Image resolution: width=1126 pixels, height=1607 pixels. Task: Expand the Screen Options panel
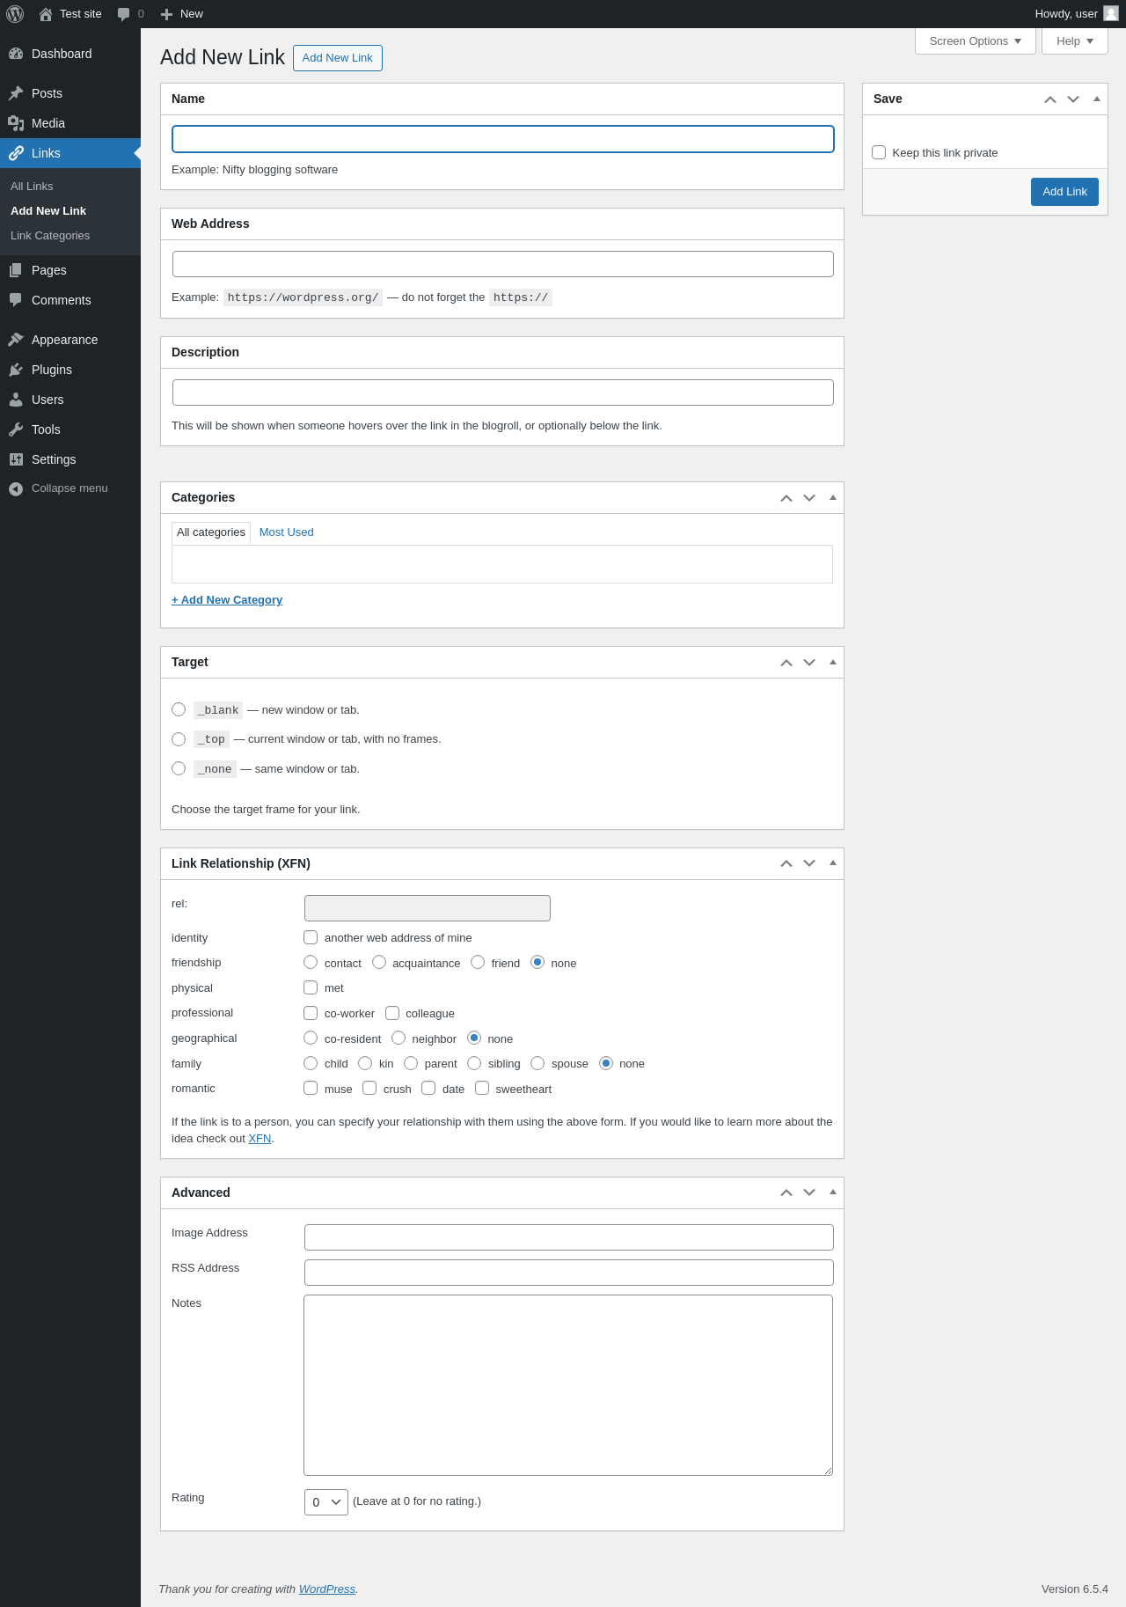[x=976, y=41]
